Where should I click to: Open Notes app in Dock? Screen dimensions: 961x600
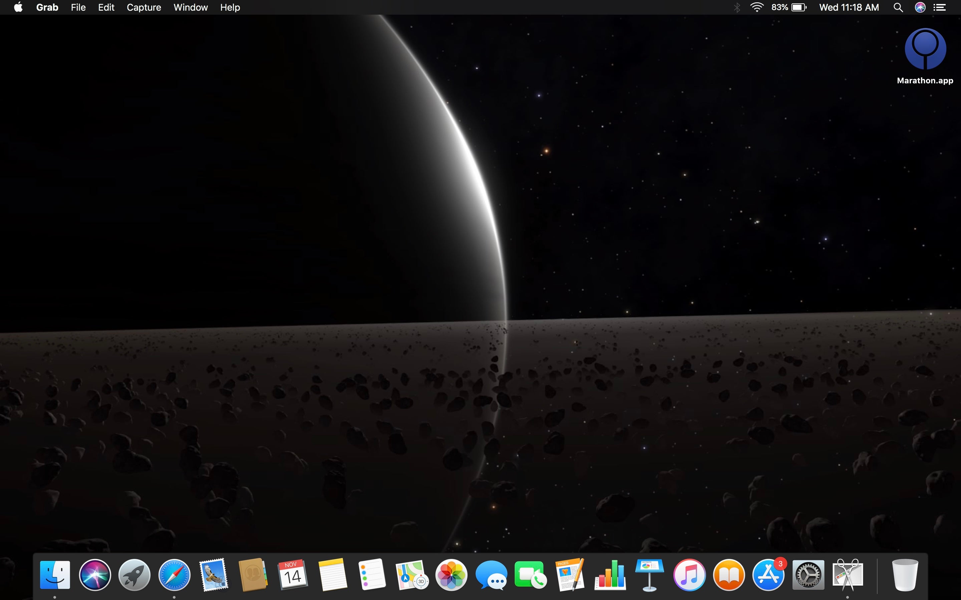coord(332,575)
